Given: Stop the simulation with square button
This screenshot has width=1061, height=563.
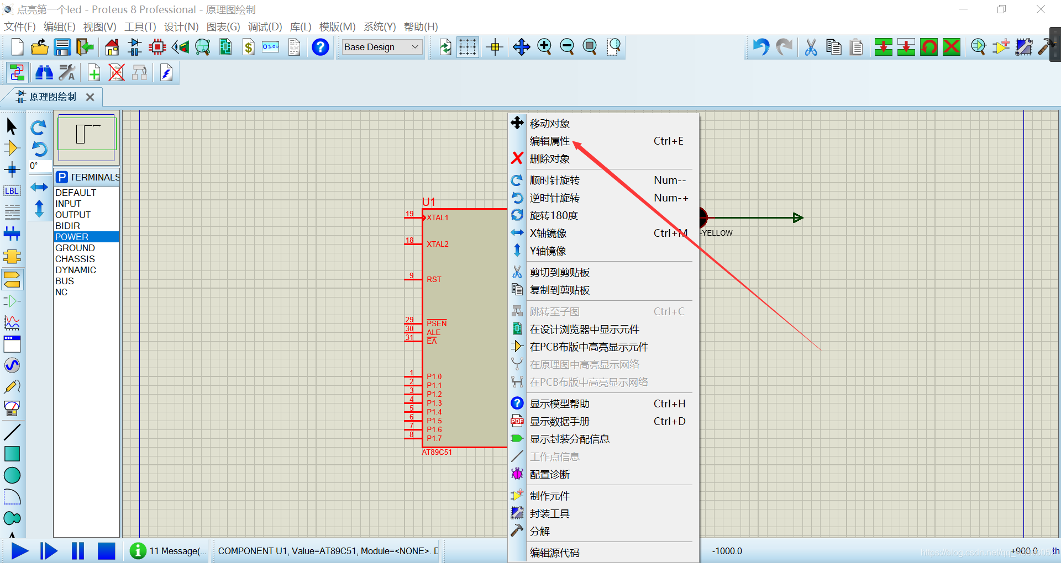Looking at the screenshot, I should click(106, 551).
